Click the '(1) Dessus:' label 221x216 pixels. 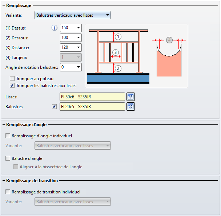tap(16, 28)
